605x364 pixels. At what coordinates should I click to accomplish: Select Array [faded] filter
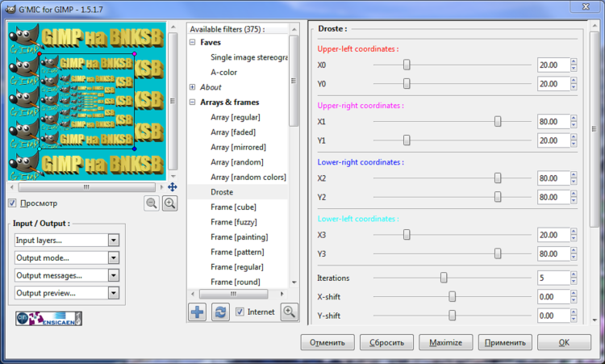[x=233, y=132]
